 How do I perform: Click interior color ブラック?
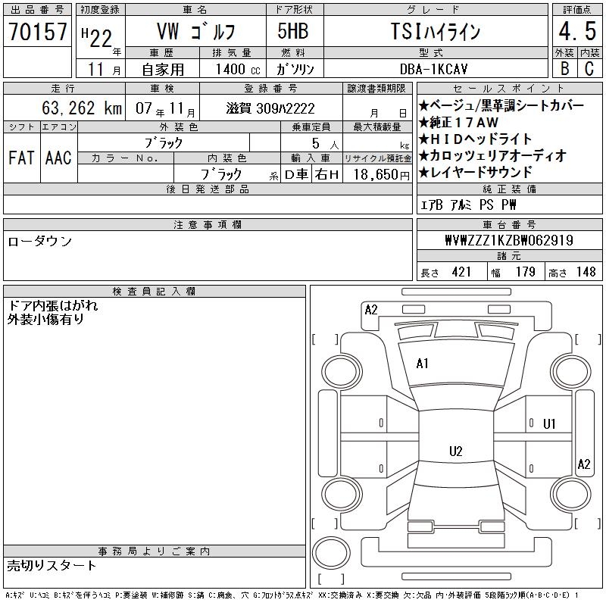click(221, 174)
